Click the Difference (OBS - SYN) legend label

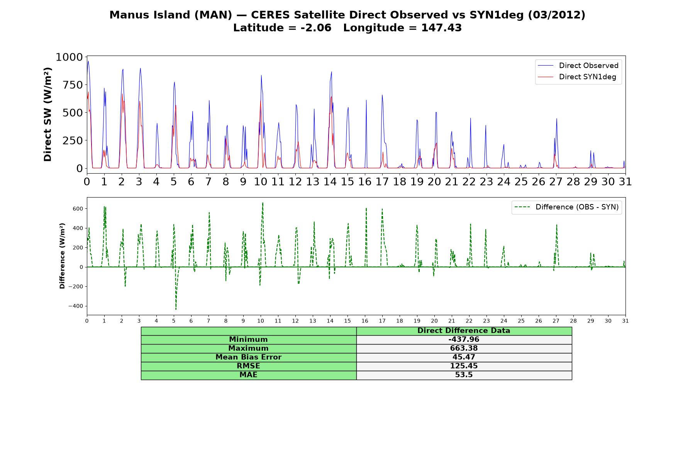coord(577,207)
